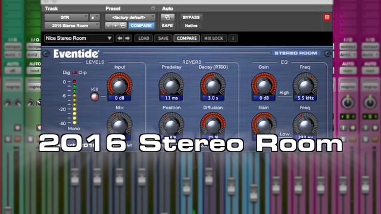
Task: Click the small circle icon beside Preset
Action: [x=153, y=8]
